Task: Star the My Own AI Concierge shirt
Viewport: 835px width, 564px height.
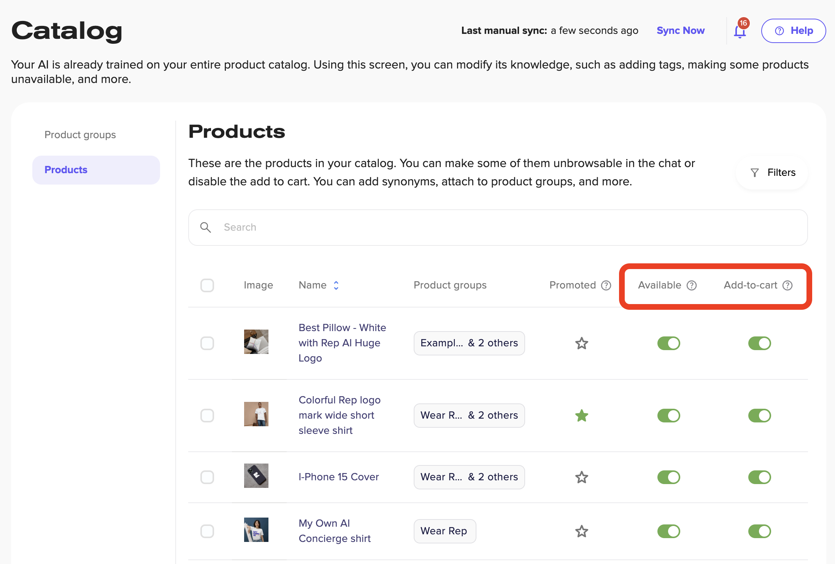Action: click(581, 531)
